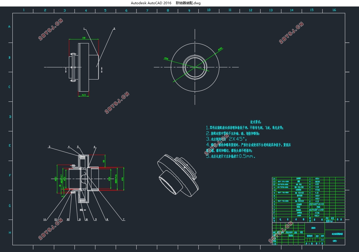Click row marker A on left border
This screenshot has width=359, height=252.
point(9,27)
